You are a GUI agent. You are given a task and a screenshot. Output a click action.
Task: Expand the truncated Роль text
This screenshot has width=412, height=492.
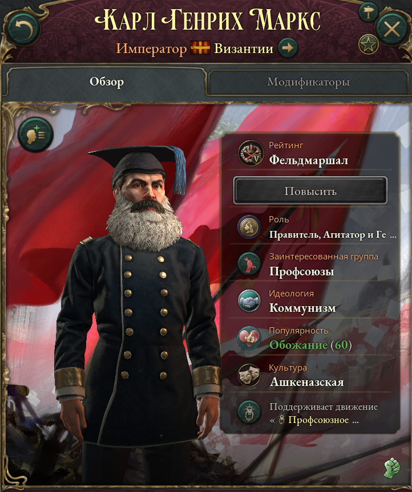tap(333, 234)
